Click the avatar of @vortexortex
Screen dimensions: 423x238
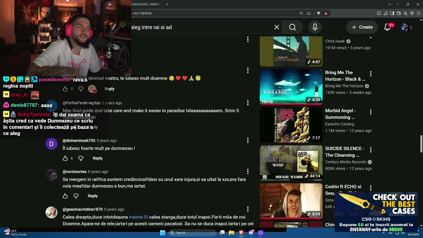[x=52, y=175]
